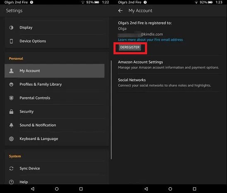Tap the Display contrast icon
227x193 pixels.
[11, 27]
